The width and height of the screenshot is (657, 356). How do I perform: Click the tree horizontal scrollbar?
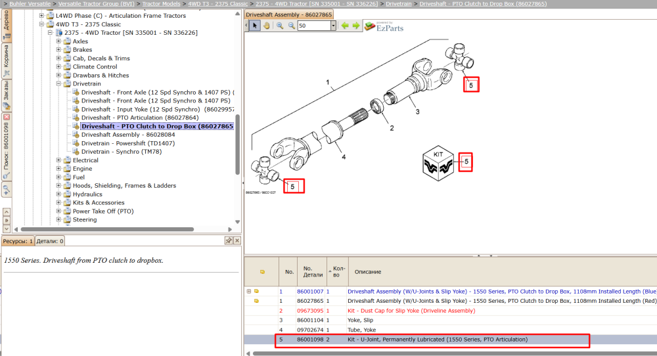point(107,229)
